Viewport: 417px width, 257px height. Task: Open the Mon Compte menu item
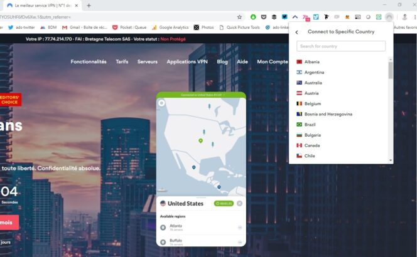pos(273,61)
